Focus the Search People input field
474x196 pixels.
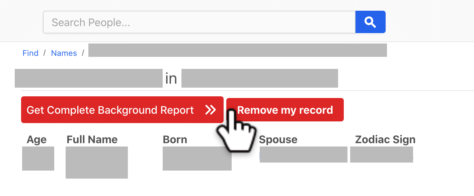click(199, 22)
